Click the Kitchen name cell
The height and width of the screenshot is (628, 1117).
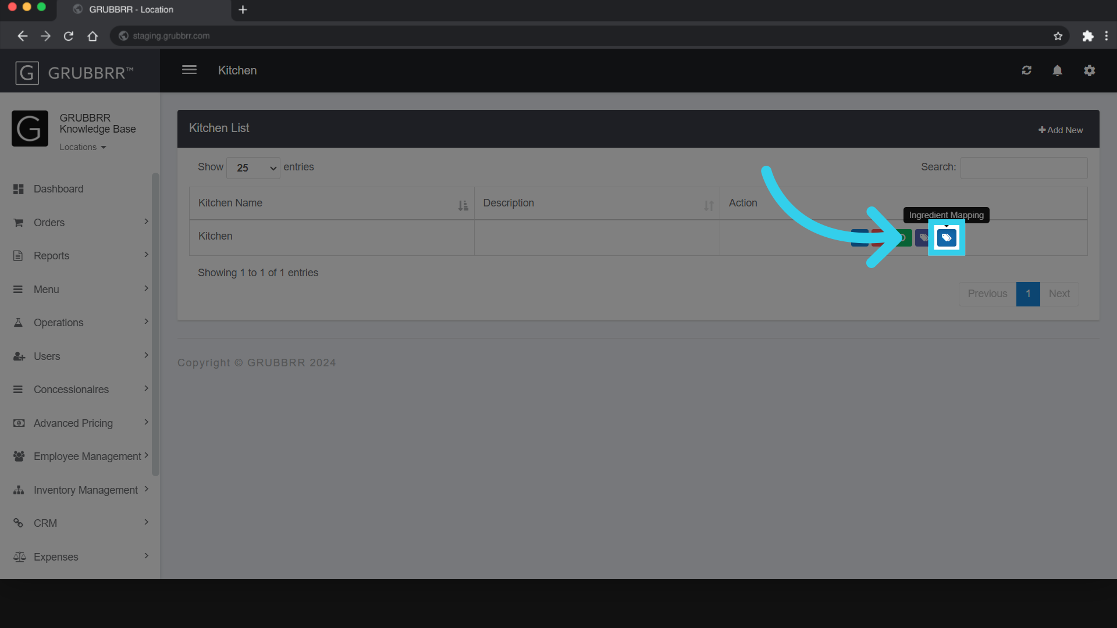(332, 237)
